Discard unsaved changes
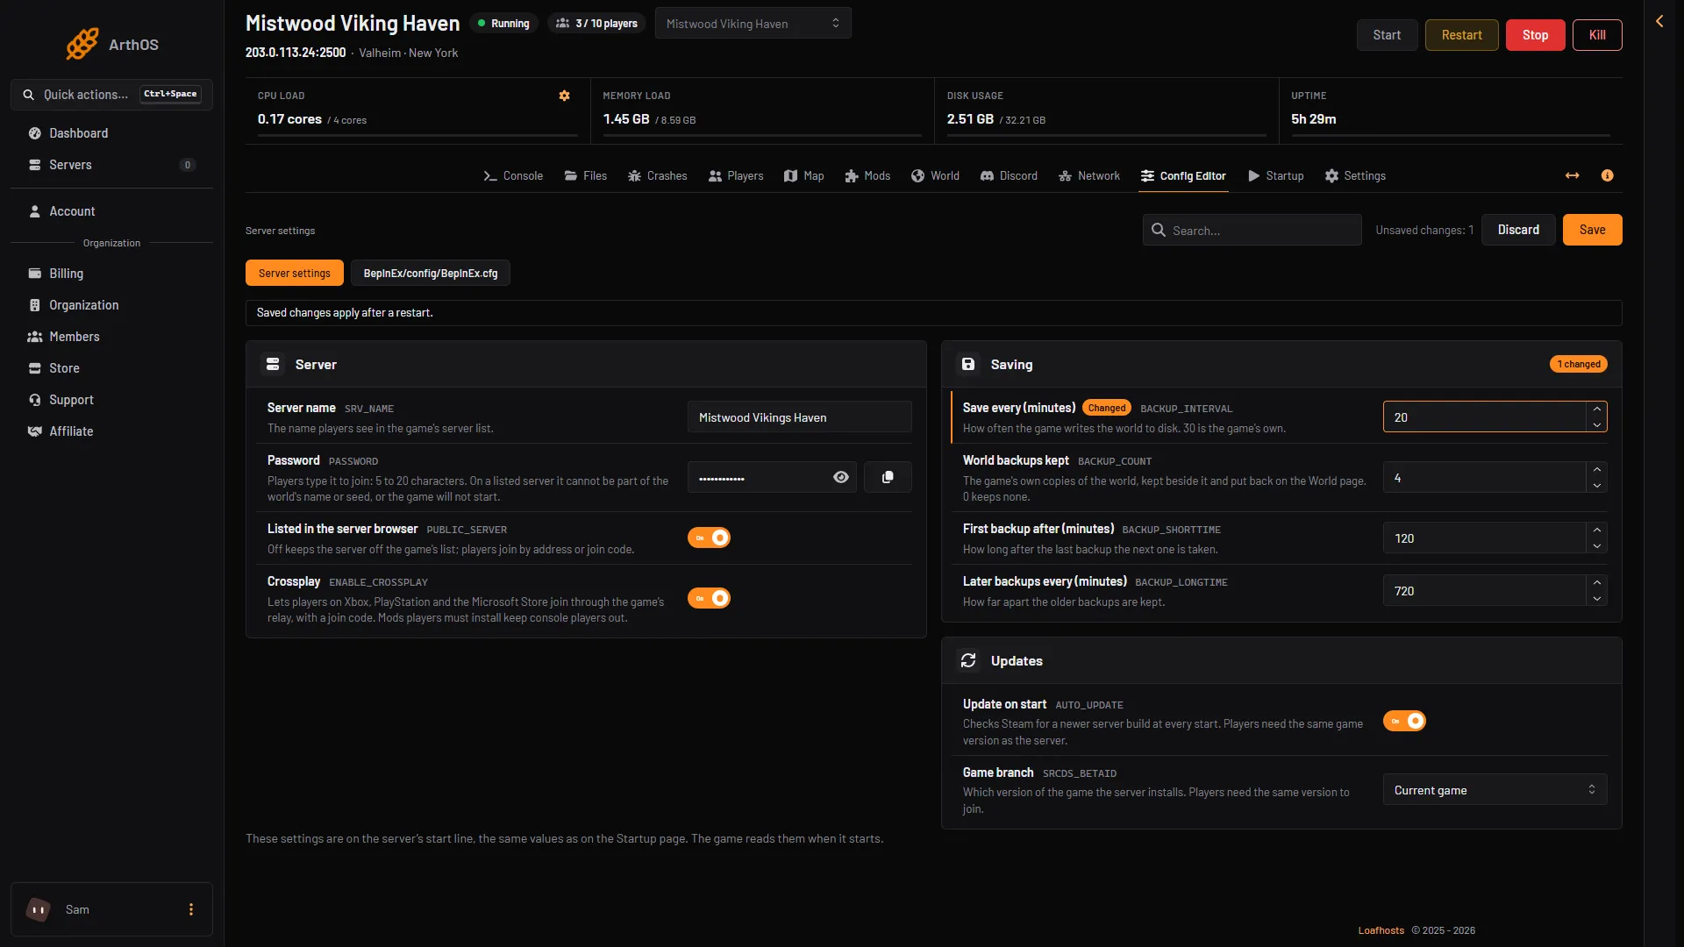 coord(1518,230)
